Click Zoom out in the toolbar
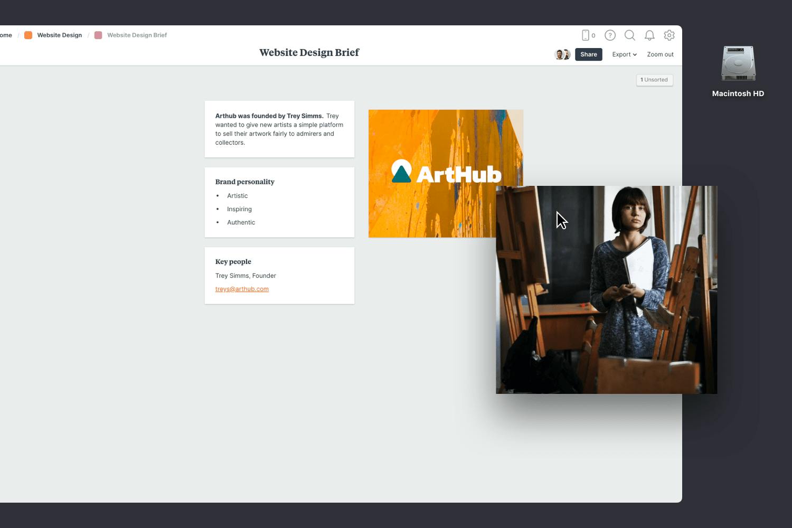Image resolution: width=792 pixels, height=528 pixels. [660, 54]
